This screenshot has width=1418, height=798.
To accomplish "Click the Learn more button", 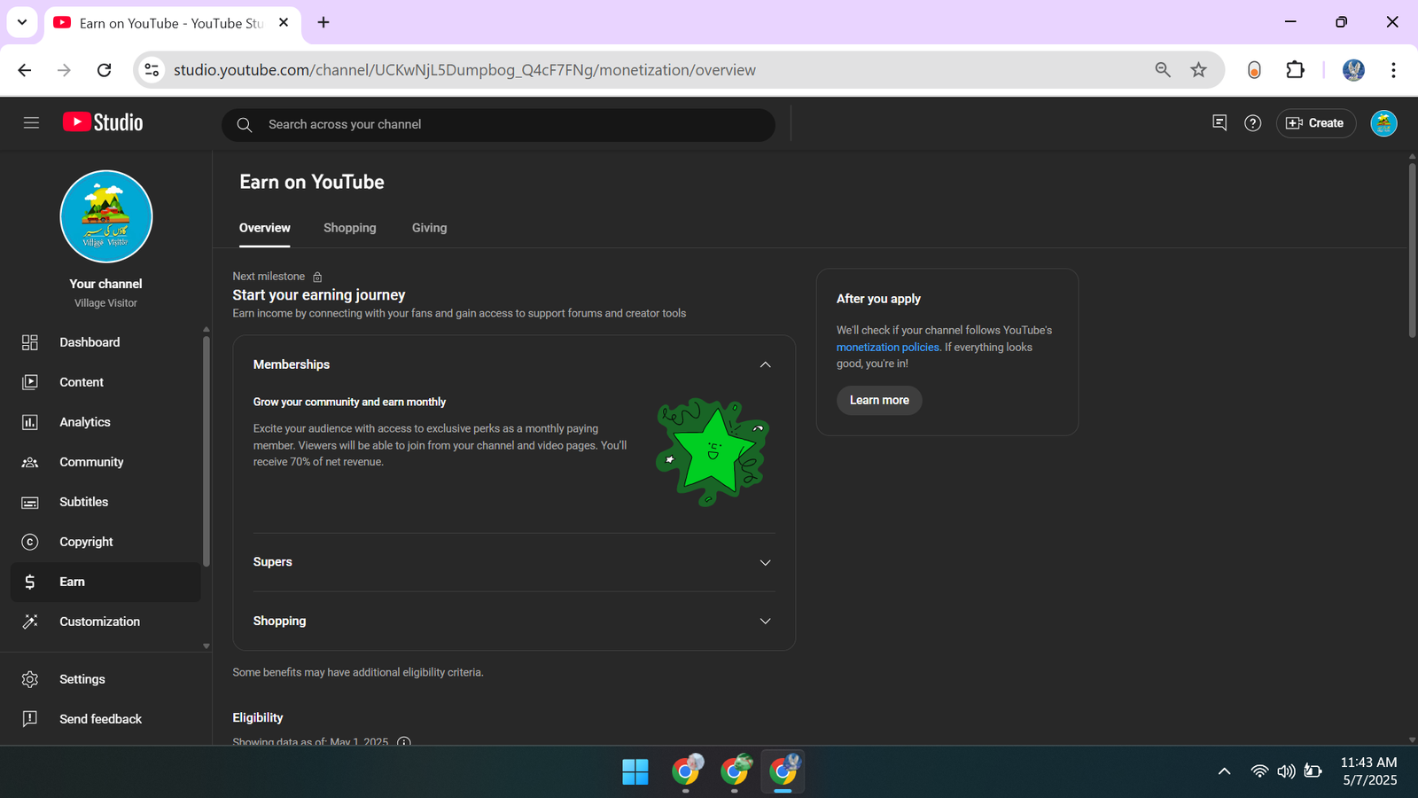I will [x=879, y=400].
